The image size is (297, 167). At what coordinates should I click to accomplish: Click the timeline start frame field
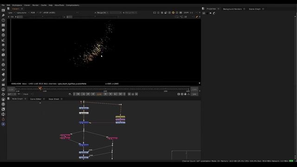(11, 90)
